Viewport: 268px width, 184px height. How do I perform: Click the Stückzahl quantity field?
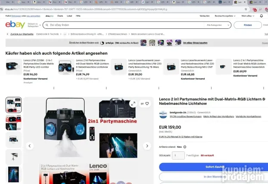tap(178, 155)
